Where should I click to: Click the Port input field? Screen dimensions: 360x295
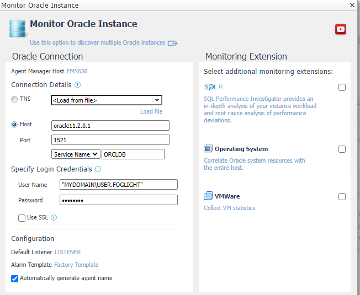110,140
